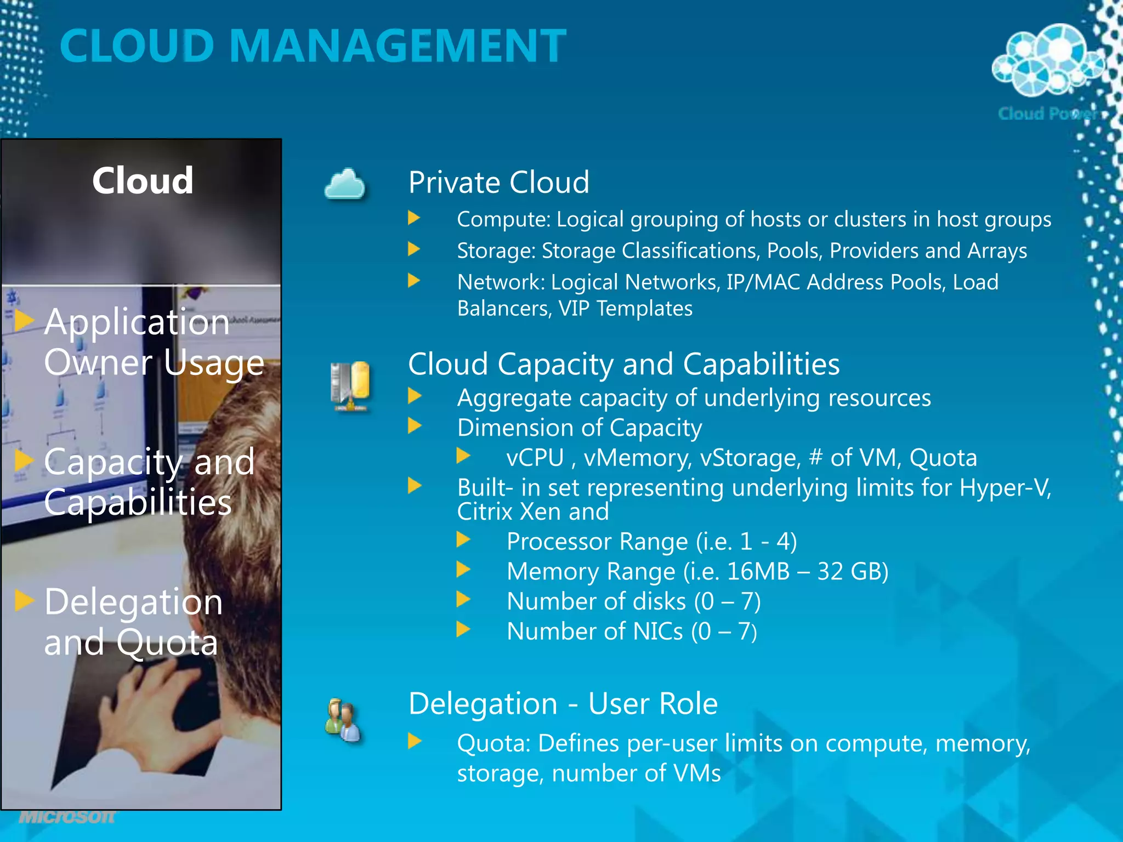Click the Network: Logical Networks bullet text
Viewport: 1123px width, 842px height.
pos(728,295)
